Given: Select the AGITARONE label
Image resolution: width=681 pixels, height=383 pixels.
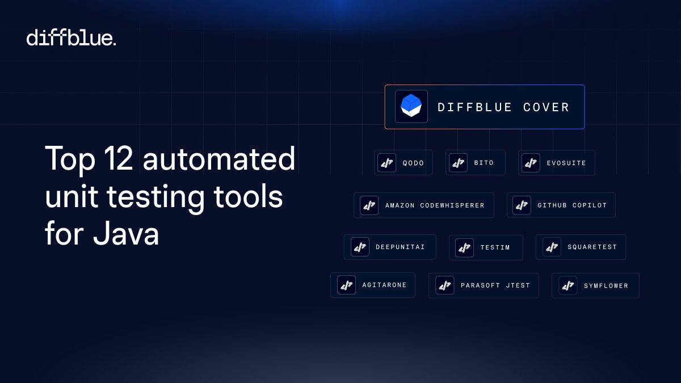Looking at the screenshot, I should tap(384, 285).
